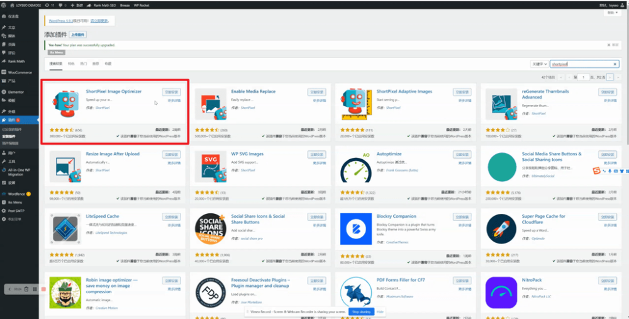Click the Resize Image After Upload icon
This screenshot has width=629, height=319.
(x=65, y=167)
